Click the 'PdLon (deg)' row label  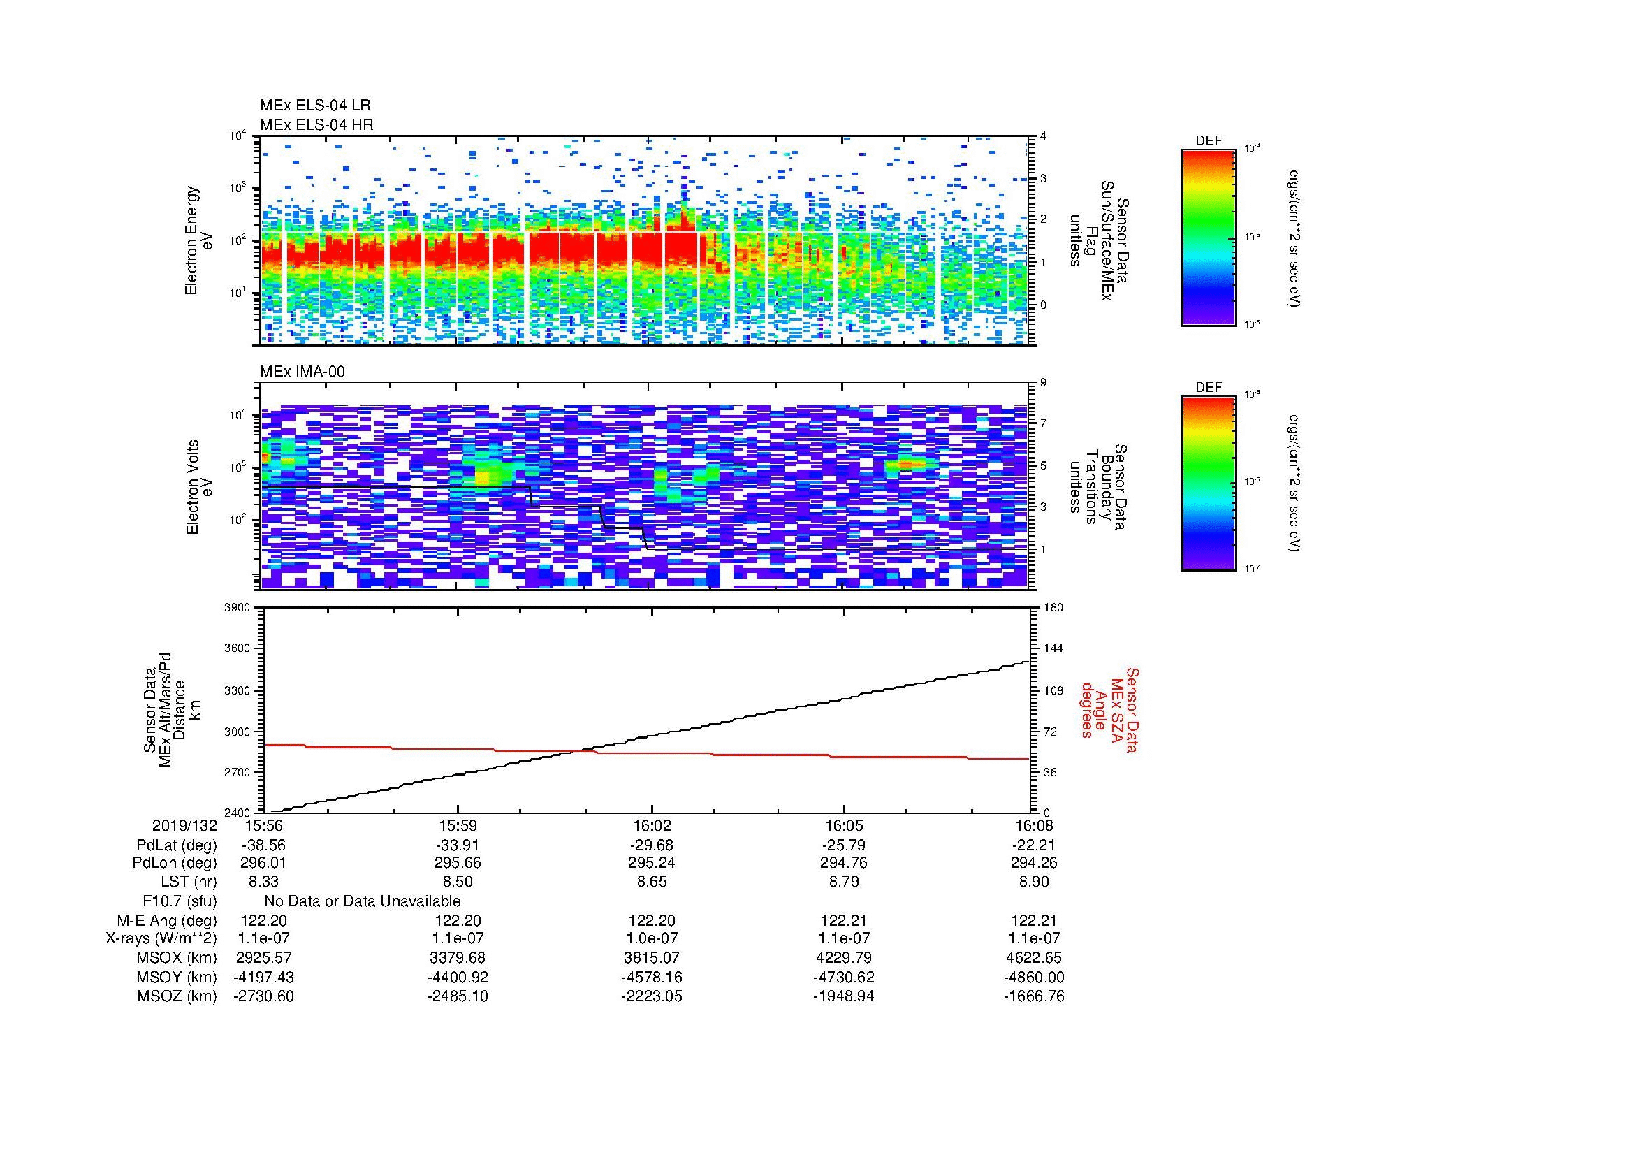coord(175,863)
